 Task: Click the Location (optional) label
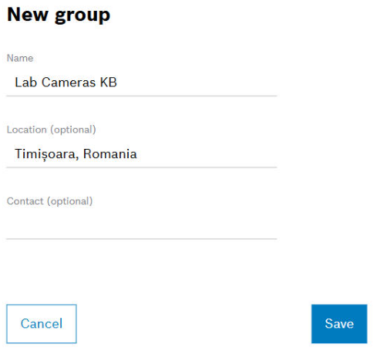point(52,130)
